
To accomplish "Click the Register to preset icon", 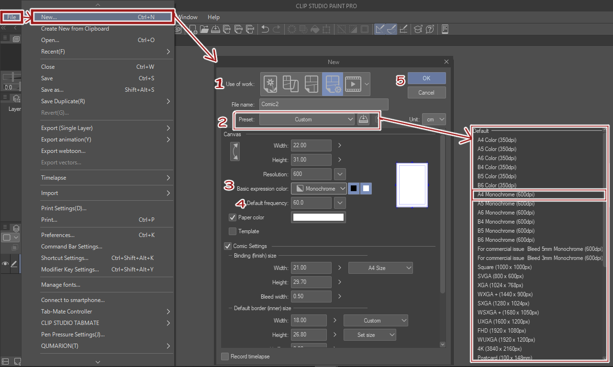I will click(x=363, y=119).
